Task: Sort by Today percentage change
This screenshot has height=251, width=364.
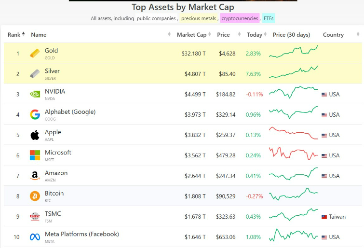Action: [x=255, y=35]
